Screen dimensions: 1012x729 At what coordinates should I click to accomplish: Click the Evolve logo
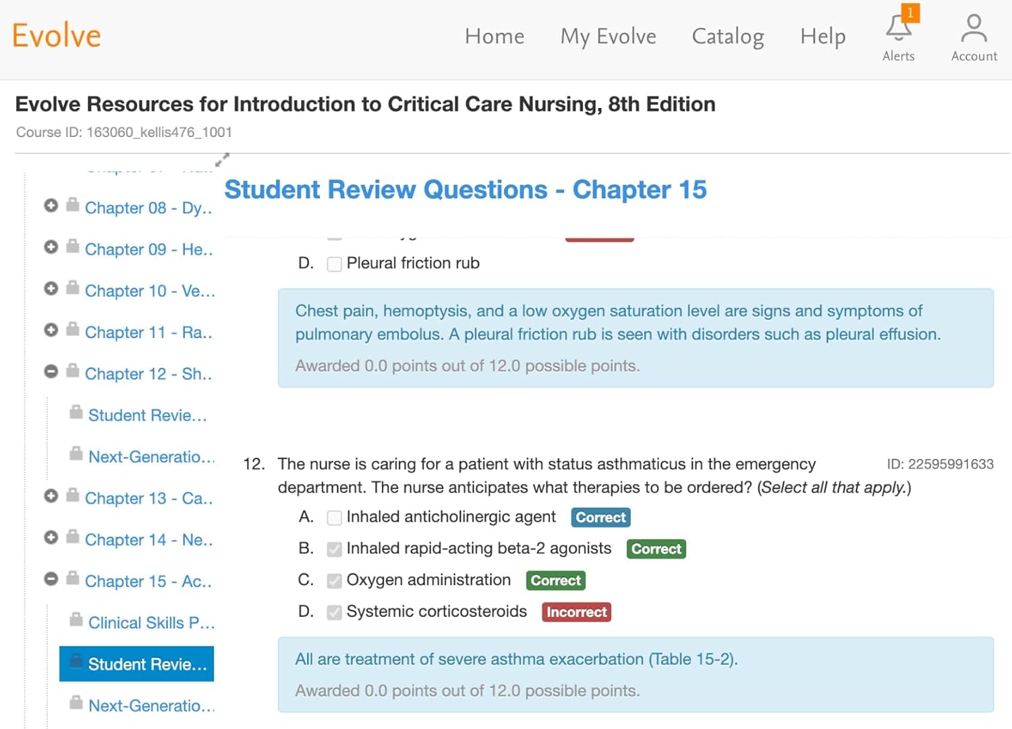point(57,36)
